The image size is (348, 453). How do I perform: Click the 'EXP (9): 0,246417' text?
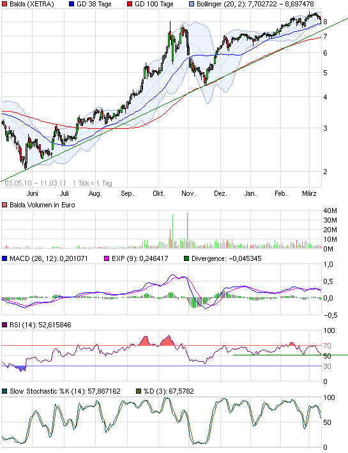tap(140, 258)
